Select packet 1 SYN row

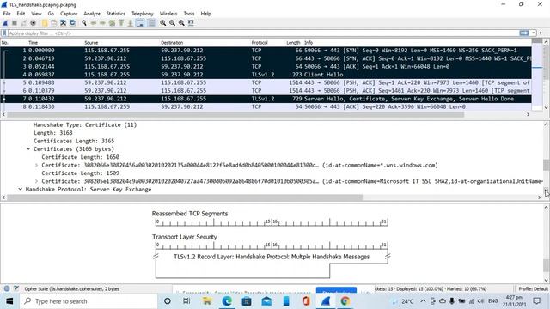pos(266,51)
